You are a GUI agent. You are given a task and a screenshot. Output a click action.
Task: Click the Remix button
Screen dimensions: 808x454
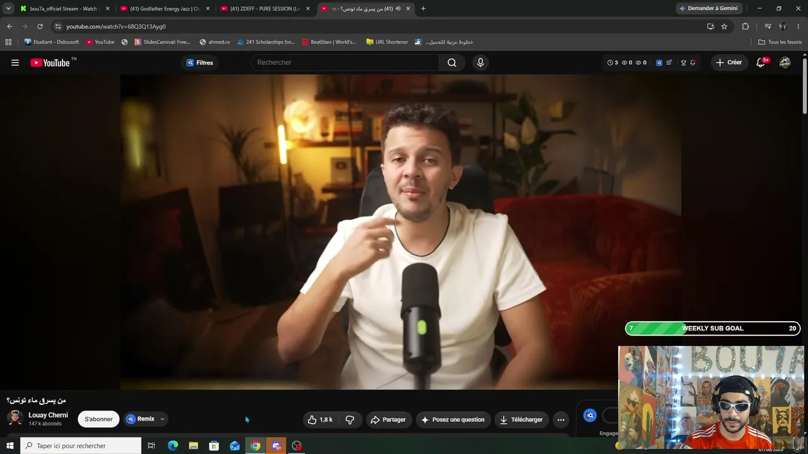click(x=140, y=419)
